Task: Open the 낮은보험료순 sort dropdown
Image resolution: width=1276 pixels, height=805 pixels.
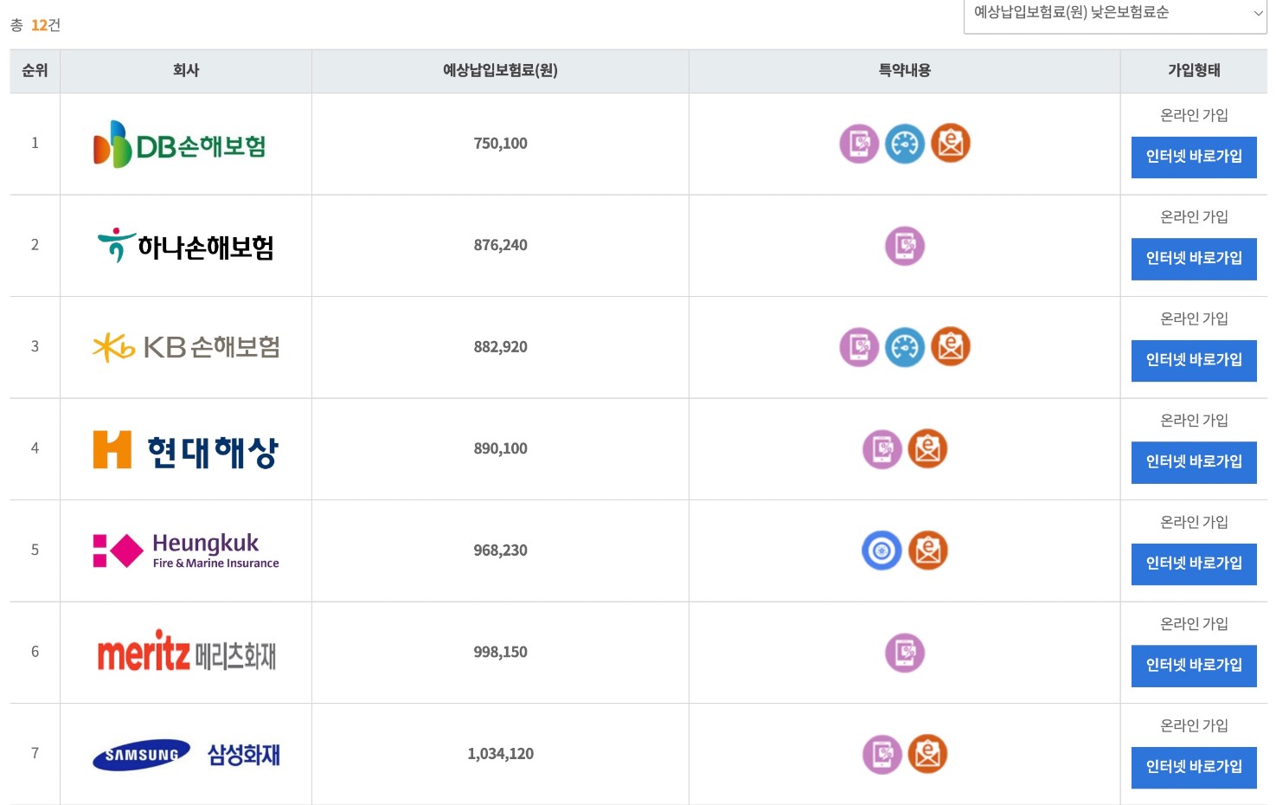Action: [x=1115, y=14]
